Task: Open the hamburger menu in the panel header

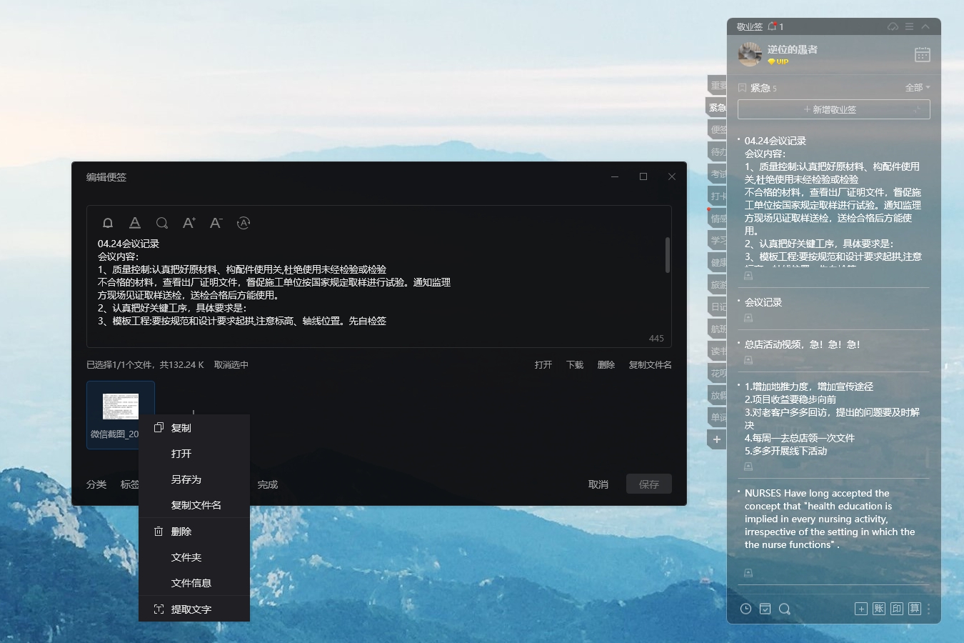Action: [909, 26]
